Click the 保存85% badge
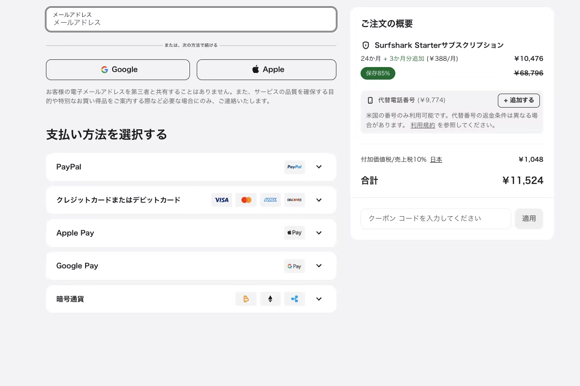 click(378, 73)
